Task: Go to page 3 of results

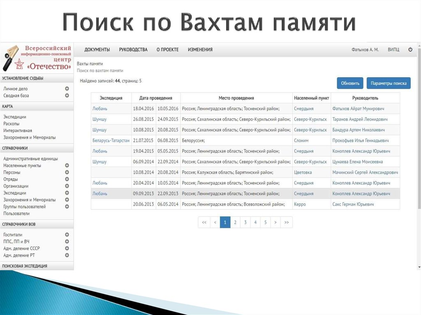Action: [245, 222]
